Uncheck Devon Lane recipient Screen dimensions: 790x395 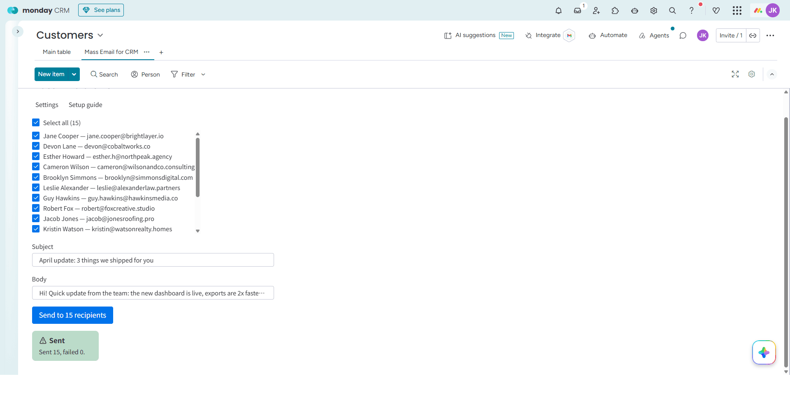[x=36, y=146]
